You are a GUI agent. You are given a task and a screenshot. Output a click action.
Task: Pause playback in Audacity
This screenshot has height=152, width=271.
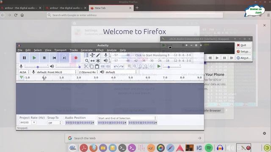[24, 58]
